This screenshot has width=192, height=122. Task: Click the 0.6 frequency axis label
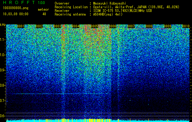coord(2,116)
